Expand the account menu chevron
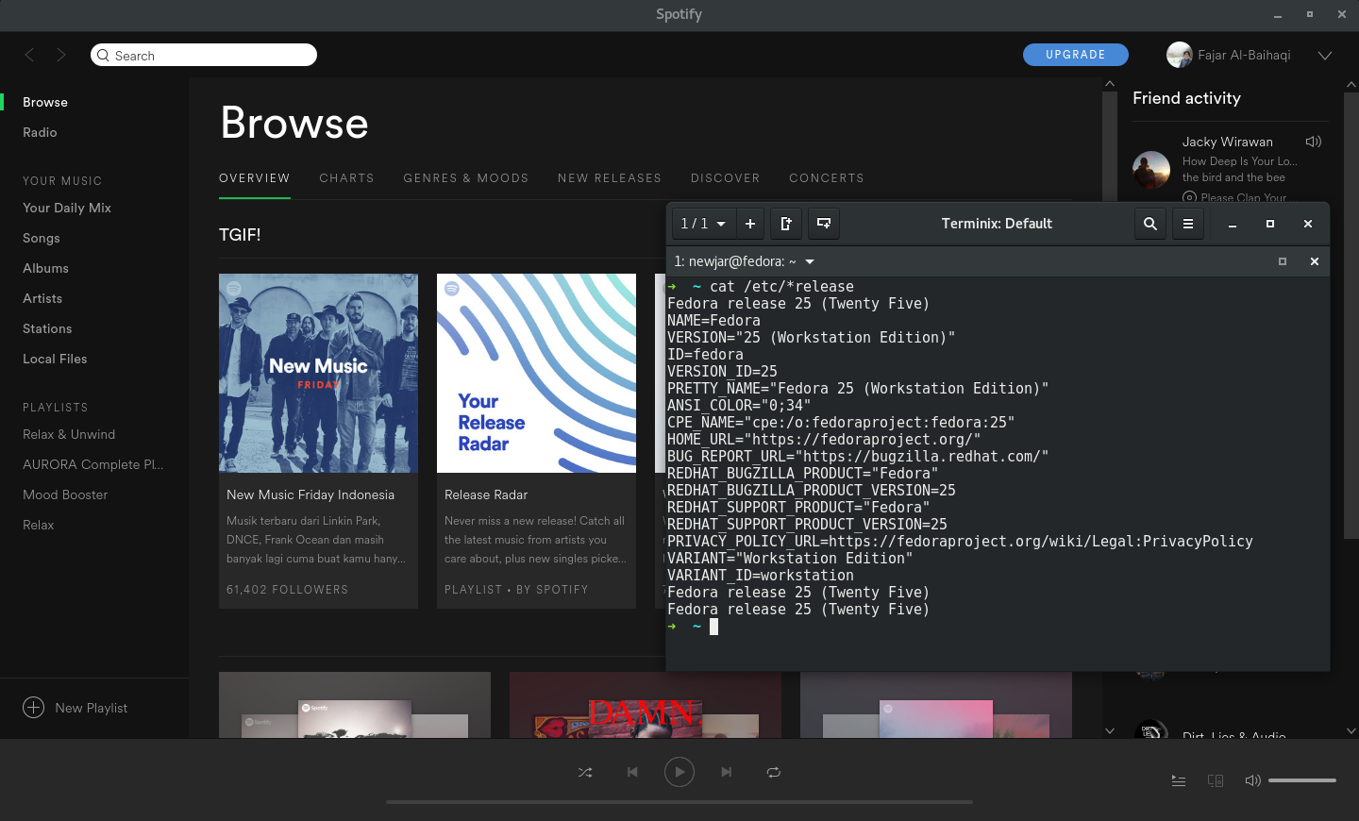 point(1325,56)
